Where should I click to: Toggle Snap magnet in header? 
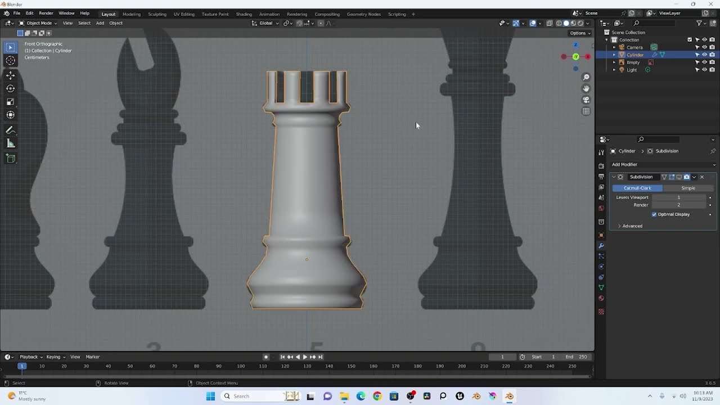coord(299,23)
